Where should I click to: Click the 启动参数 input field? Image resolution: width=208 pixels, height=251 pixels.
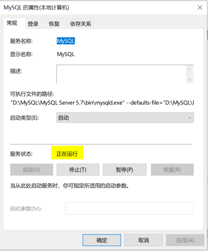[130, 208]
